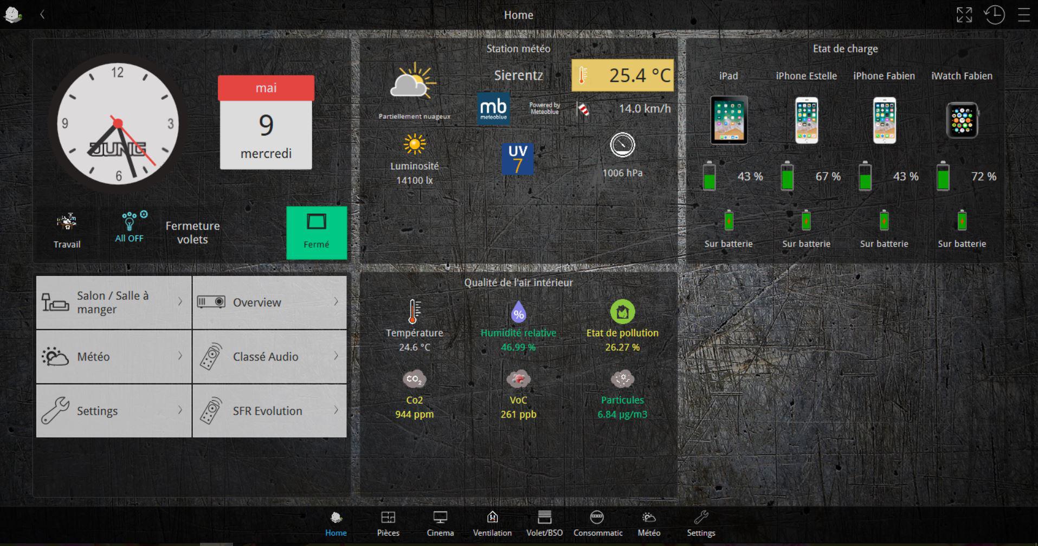The width and height of the screenshot is (1038, 546).
Task: Click the meteoblue logo icon
Action: (x=493, y=108)
